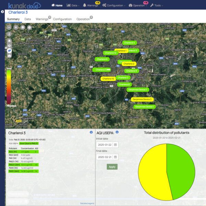The width and height of the screenshot is (206, 206).
Task: Expand the Tools dropdown menu
Action: tap(157, 5)
